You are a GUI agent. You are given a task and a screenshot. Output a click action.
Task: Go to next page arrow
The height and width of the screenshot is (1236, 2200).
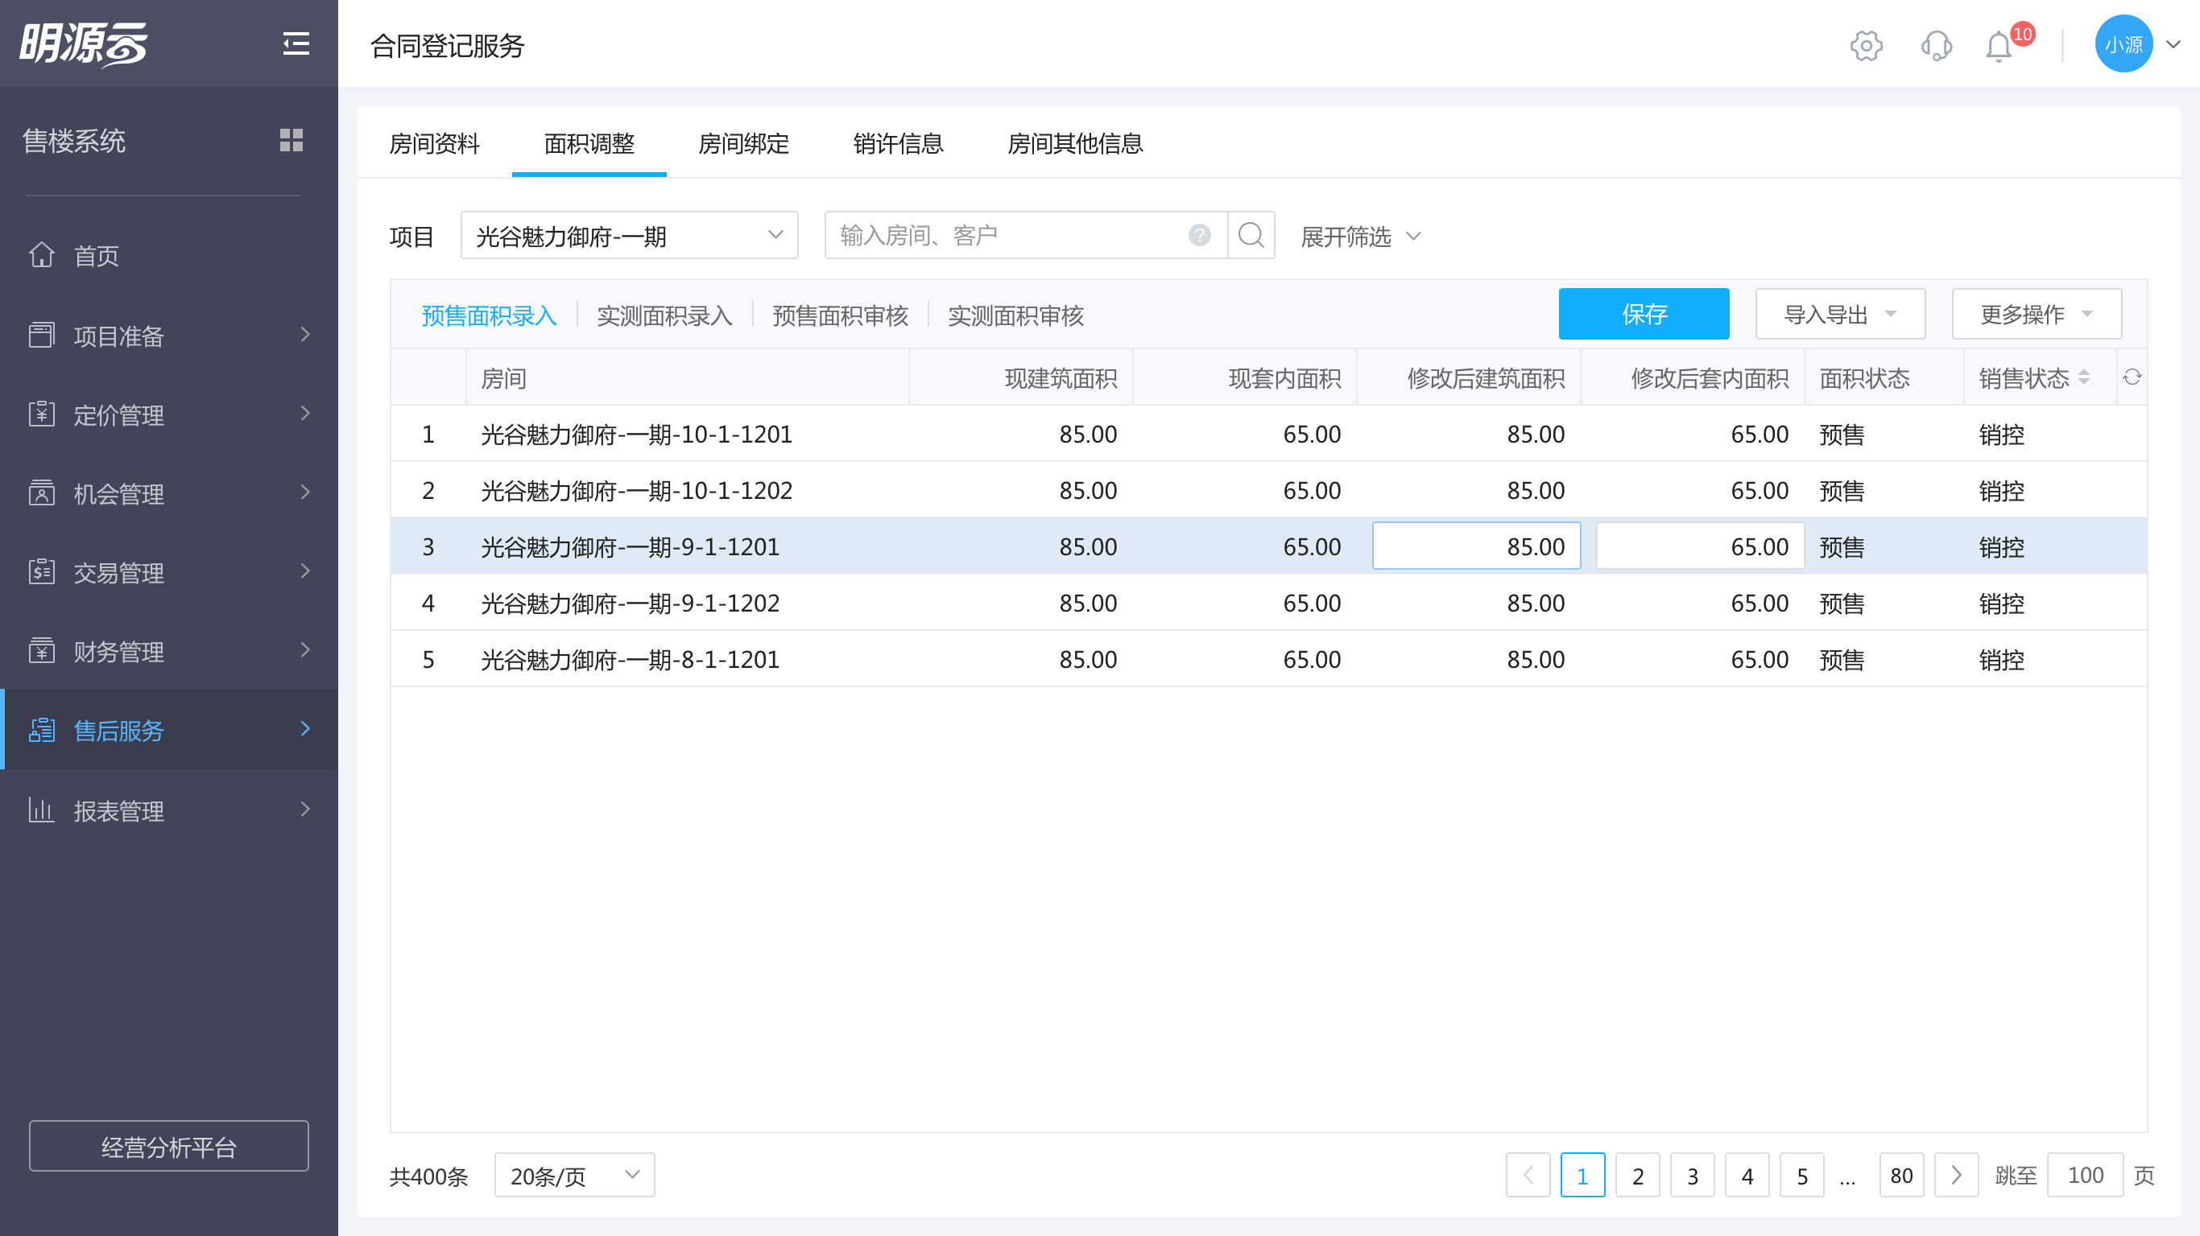[1956, 1176]
